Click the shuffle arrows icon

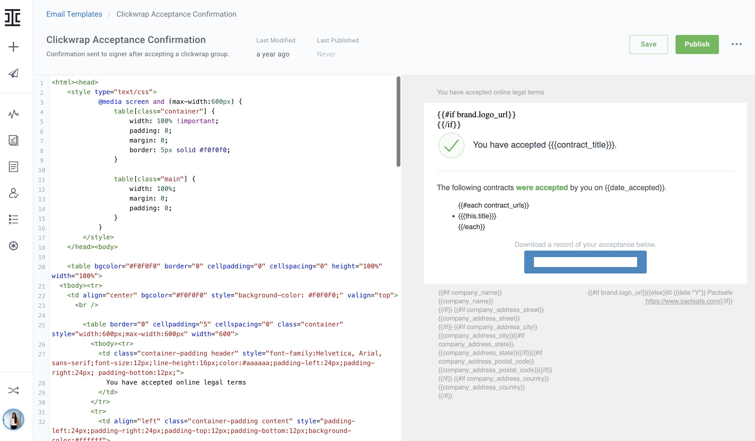coord(13,390)
